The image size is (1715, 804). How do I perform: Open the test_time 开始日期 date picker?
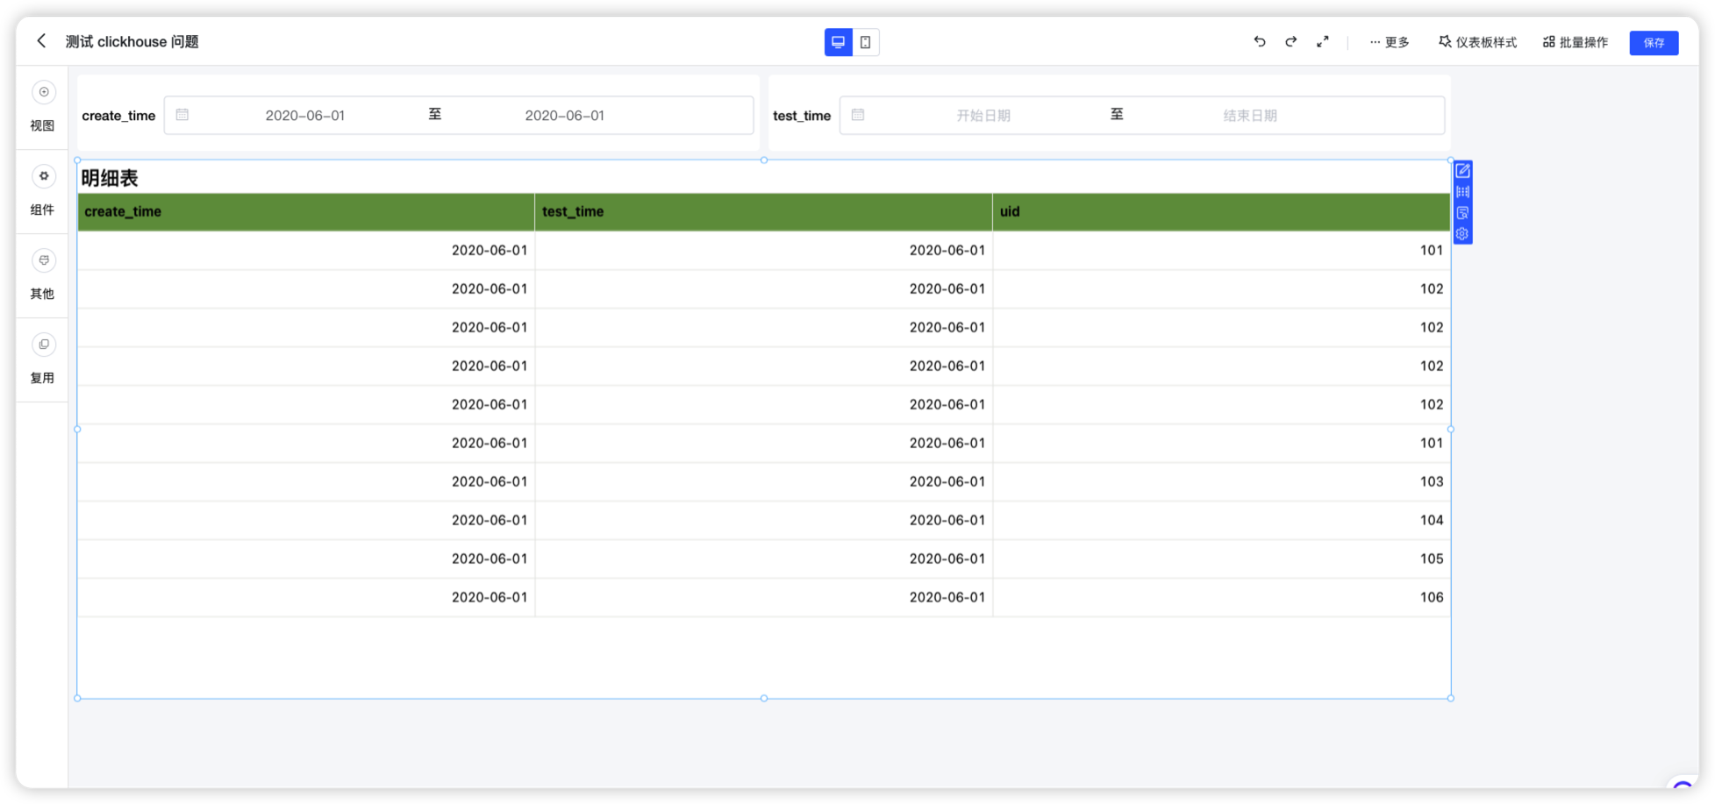click(983, 115)
